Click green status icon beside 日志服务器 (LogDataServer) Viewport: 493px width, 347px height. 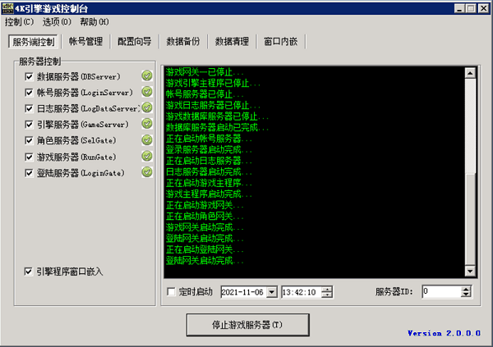coord(147,108)
